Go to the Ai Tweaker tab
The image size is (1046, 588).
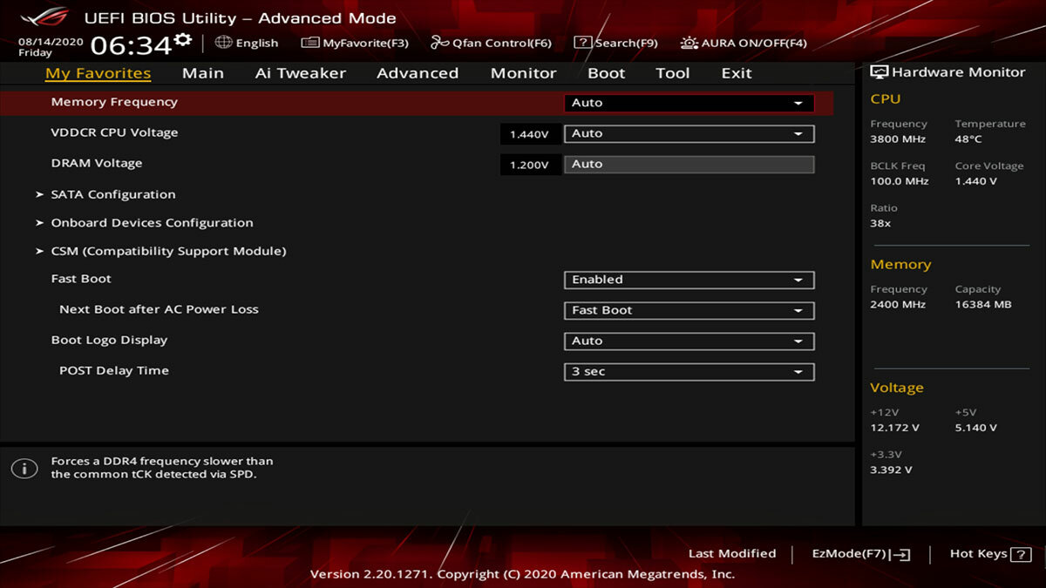point(301,73)
